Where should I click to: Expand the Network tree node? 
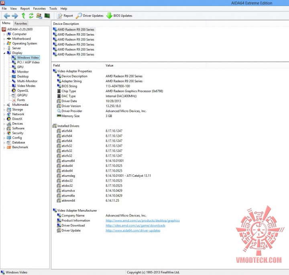click(x=4, y=114)
